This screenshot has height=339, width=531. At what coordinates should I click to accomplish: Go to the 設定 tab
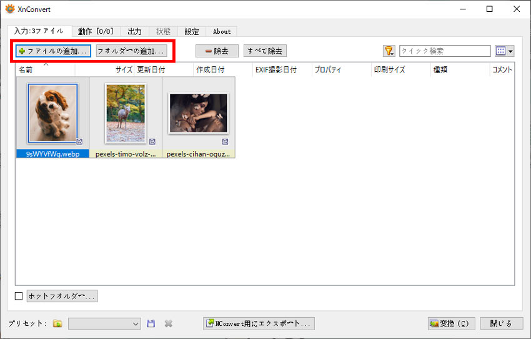pyautogui.click(x=192, y=31)
